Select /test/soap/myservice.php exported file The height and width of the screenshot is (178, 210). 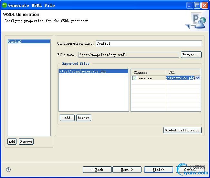(x=94, y=71)
